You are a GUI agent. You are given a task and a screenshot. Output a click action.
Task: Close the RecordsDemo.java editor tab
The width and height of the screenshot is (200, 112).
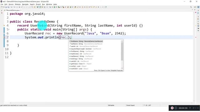pos(21,10)
